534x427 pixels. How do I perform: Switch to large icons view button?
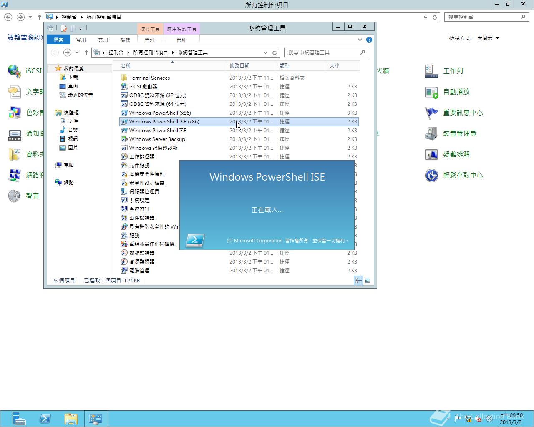(x=368, y=280)
